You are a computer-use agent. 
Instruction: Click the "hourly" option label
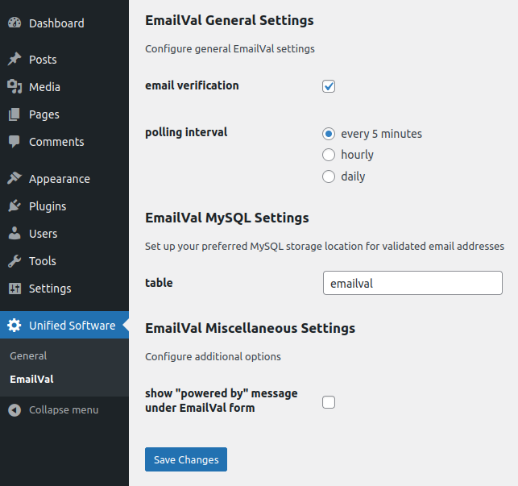pos(357,155)
